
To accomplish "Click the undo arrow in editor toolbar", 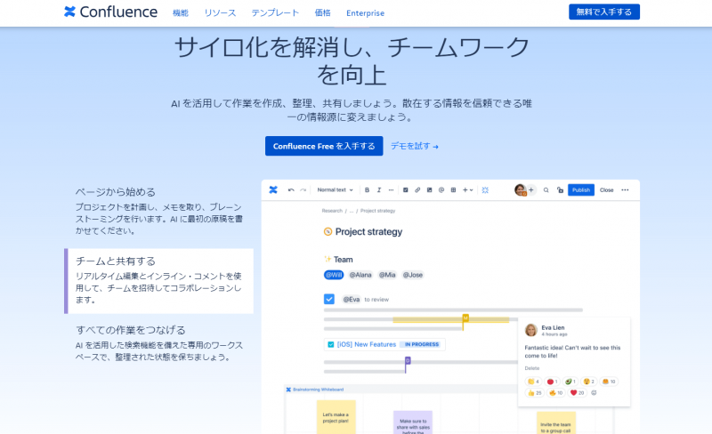I will [x=291, y=189].
